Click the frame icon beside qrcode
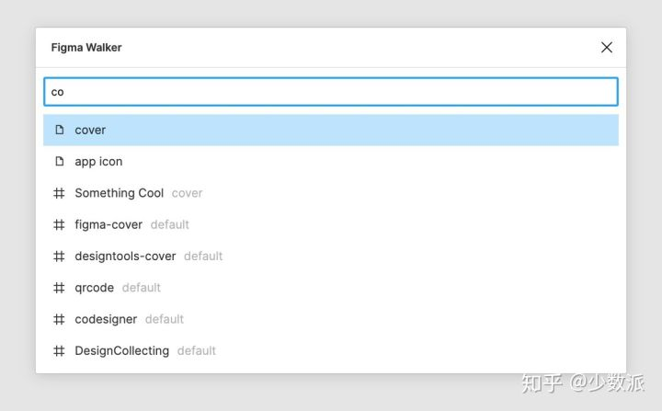Image resolution: width=662 pixels, height=411 pixels. pos(60,288)
